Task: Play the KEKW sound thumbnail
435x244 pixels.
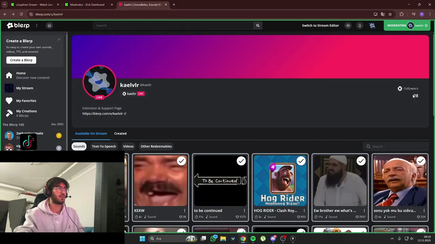Action: [160, 181]
